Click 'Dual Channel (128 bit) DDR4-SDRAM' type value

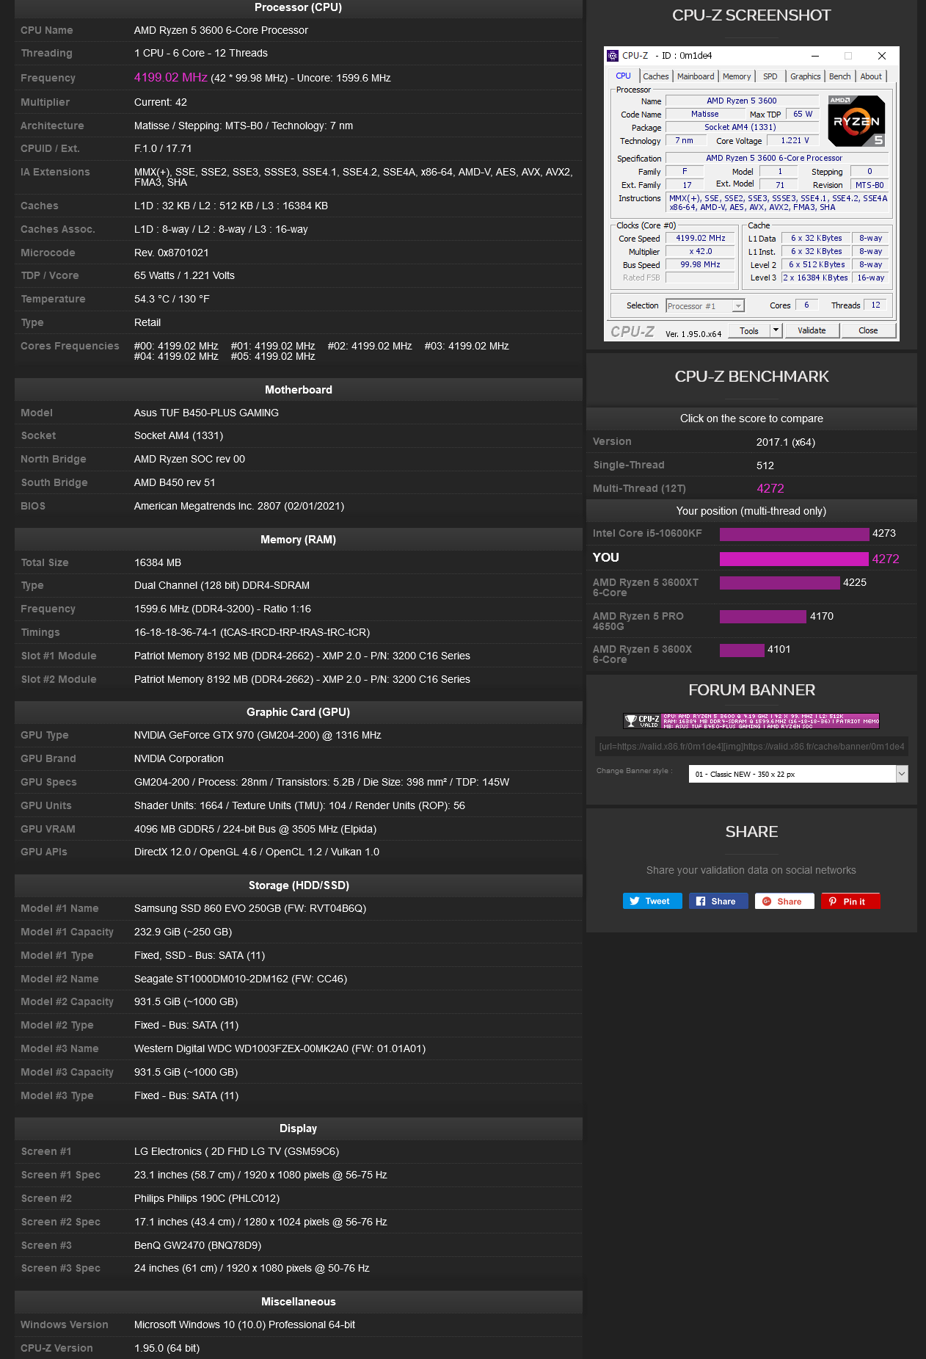(x=222, y=585)
